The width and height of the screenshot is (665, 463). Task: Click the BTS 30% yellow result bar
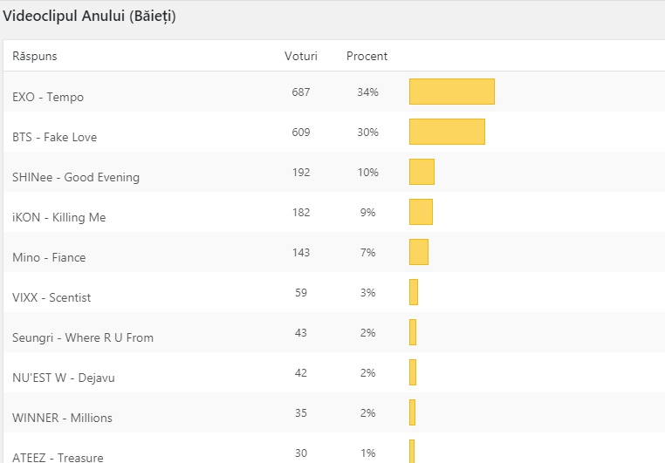[447, 132]
